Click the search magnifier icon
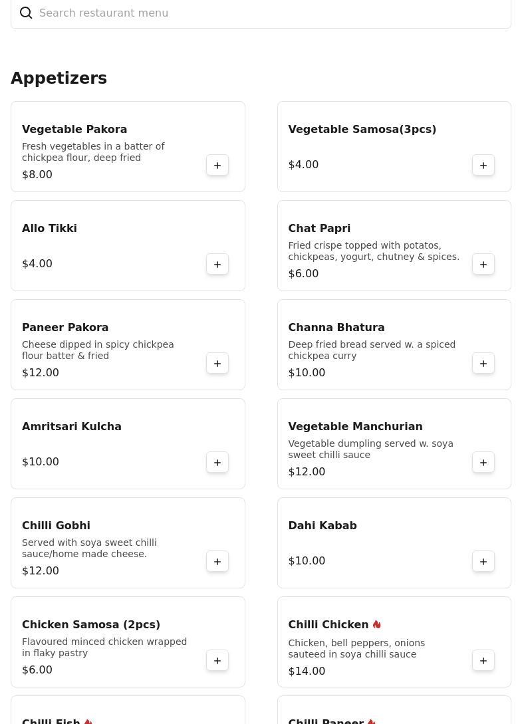This screenshot has width=522, height=724. (x=26, y=13)
